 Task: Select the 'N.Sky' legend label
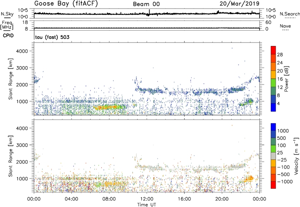pos(7,14)
